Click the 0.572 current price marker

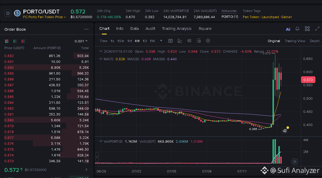point(308,80)
